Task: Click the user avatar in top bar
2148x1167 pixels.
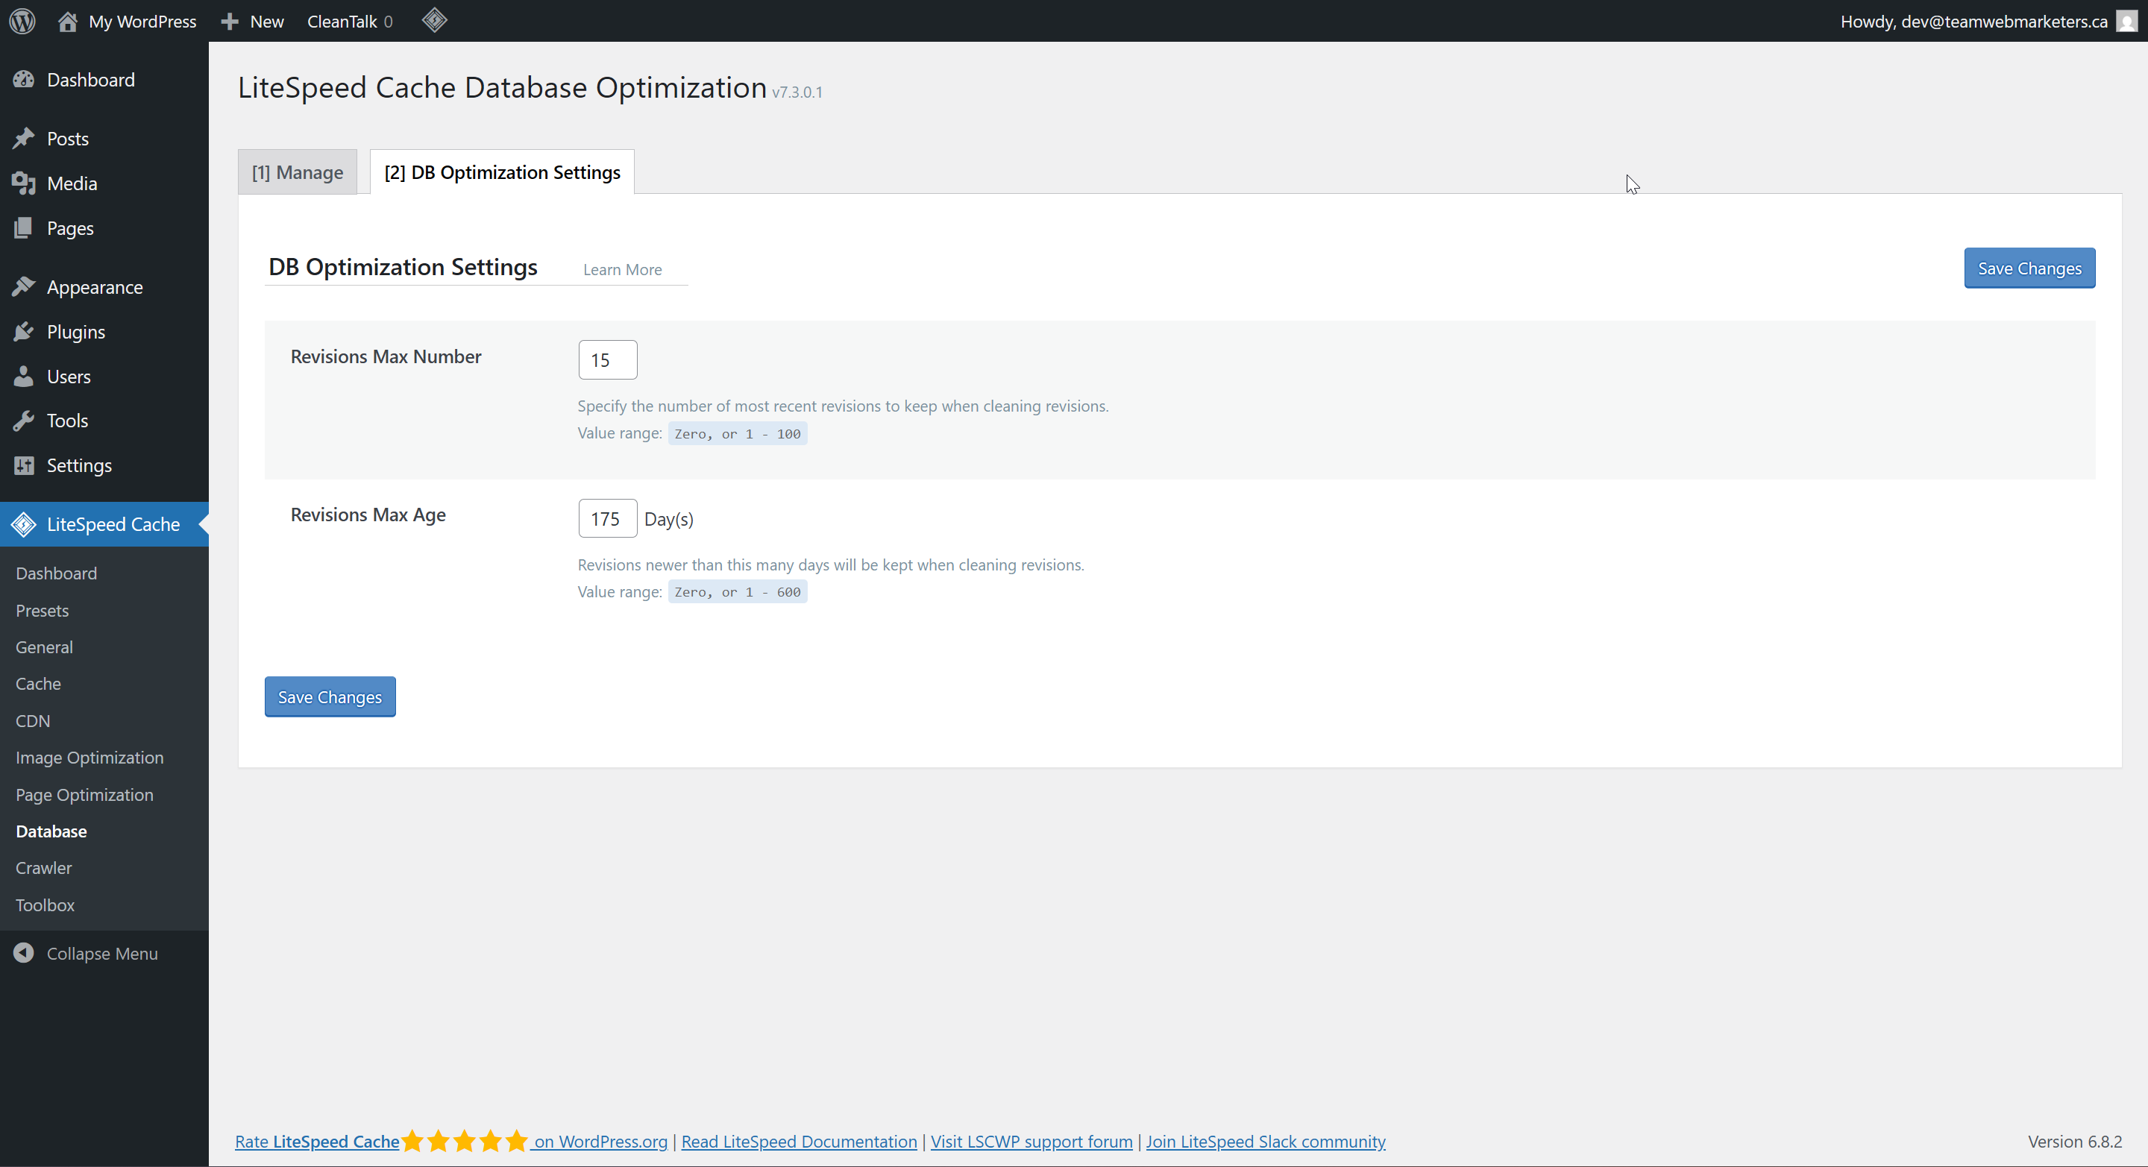Action: coord(2126,22)
